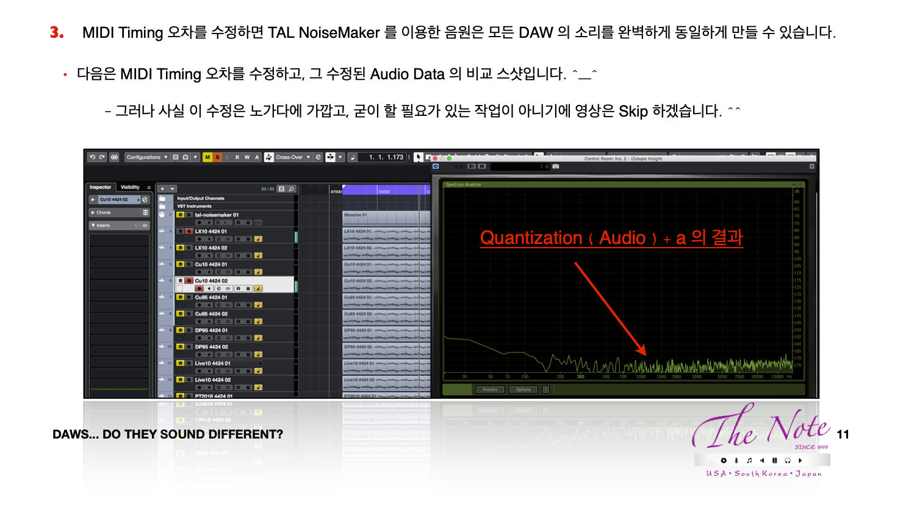Click the camera snapshot icon in plugin header

pos(555,166)
